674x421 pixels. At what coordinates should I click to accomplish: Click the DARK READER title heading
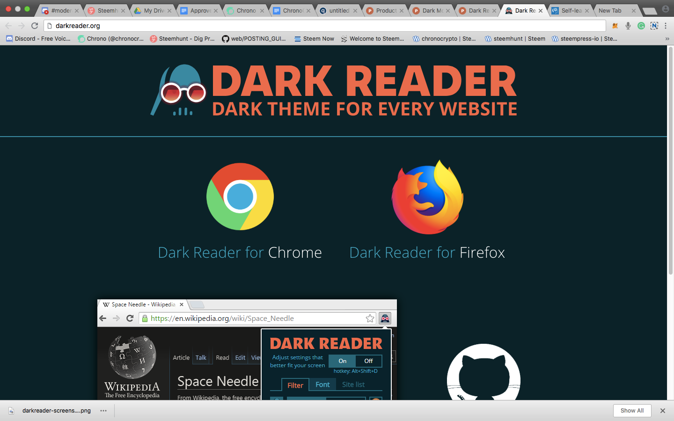tap(364, 81)
